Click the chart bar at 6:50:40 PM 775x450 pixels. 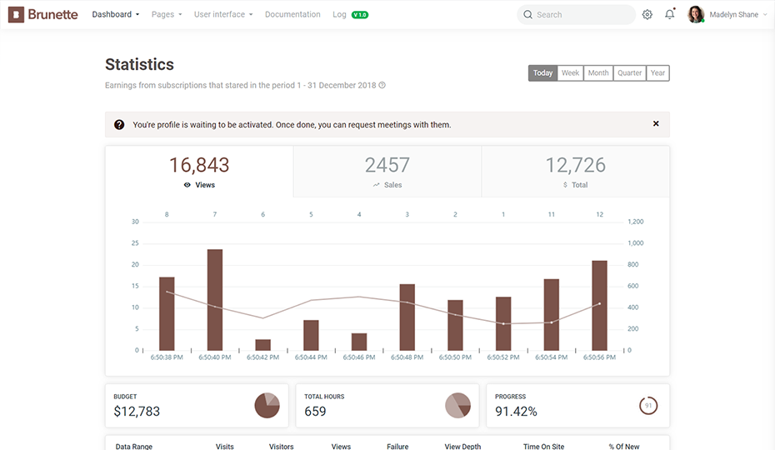[215, 300]
